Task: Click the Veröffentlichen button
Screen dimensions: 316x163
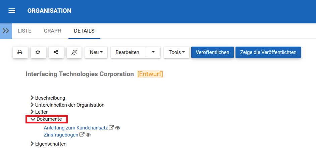Action: click(212, 52)
